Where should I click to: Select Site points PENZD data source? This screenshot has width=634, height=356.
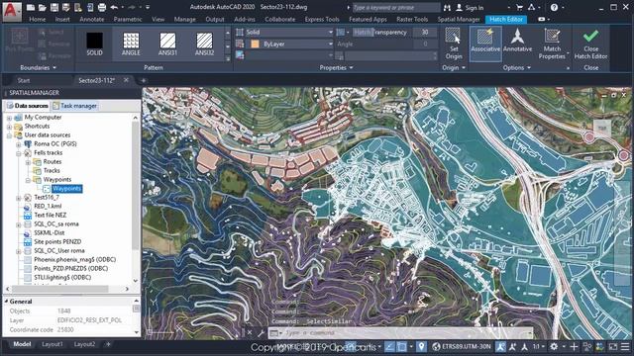point(57,241)
